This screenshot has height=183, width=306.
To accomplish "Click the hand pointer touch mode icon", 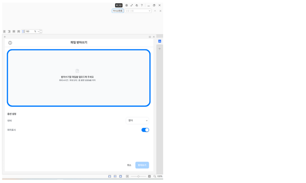I will coord(137,5).
